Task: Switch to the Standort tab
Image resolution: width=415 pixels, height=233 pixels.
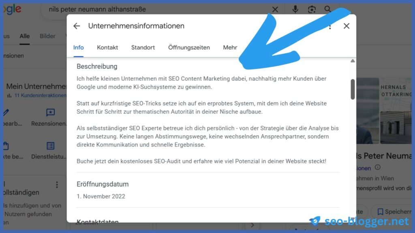Action: point(143,48)
